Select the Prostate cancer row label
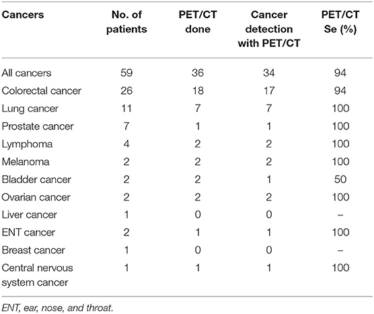 (x=38, y=126)
